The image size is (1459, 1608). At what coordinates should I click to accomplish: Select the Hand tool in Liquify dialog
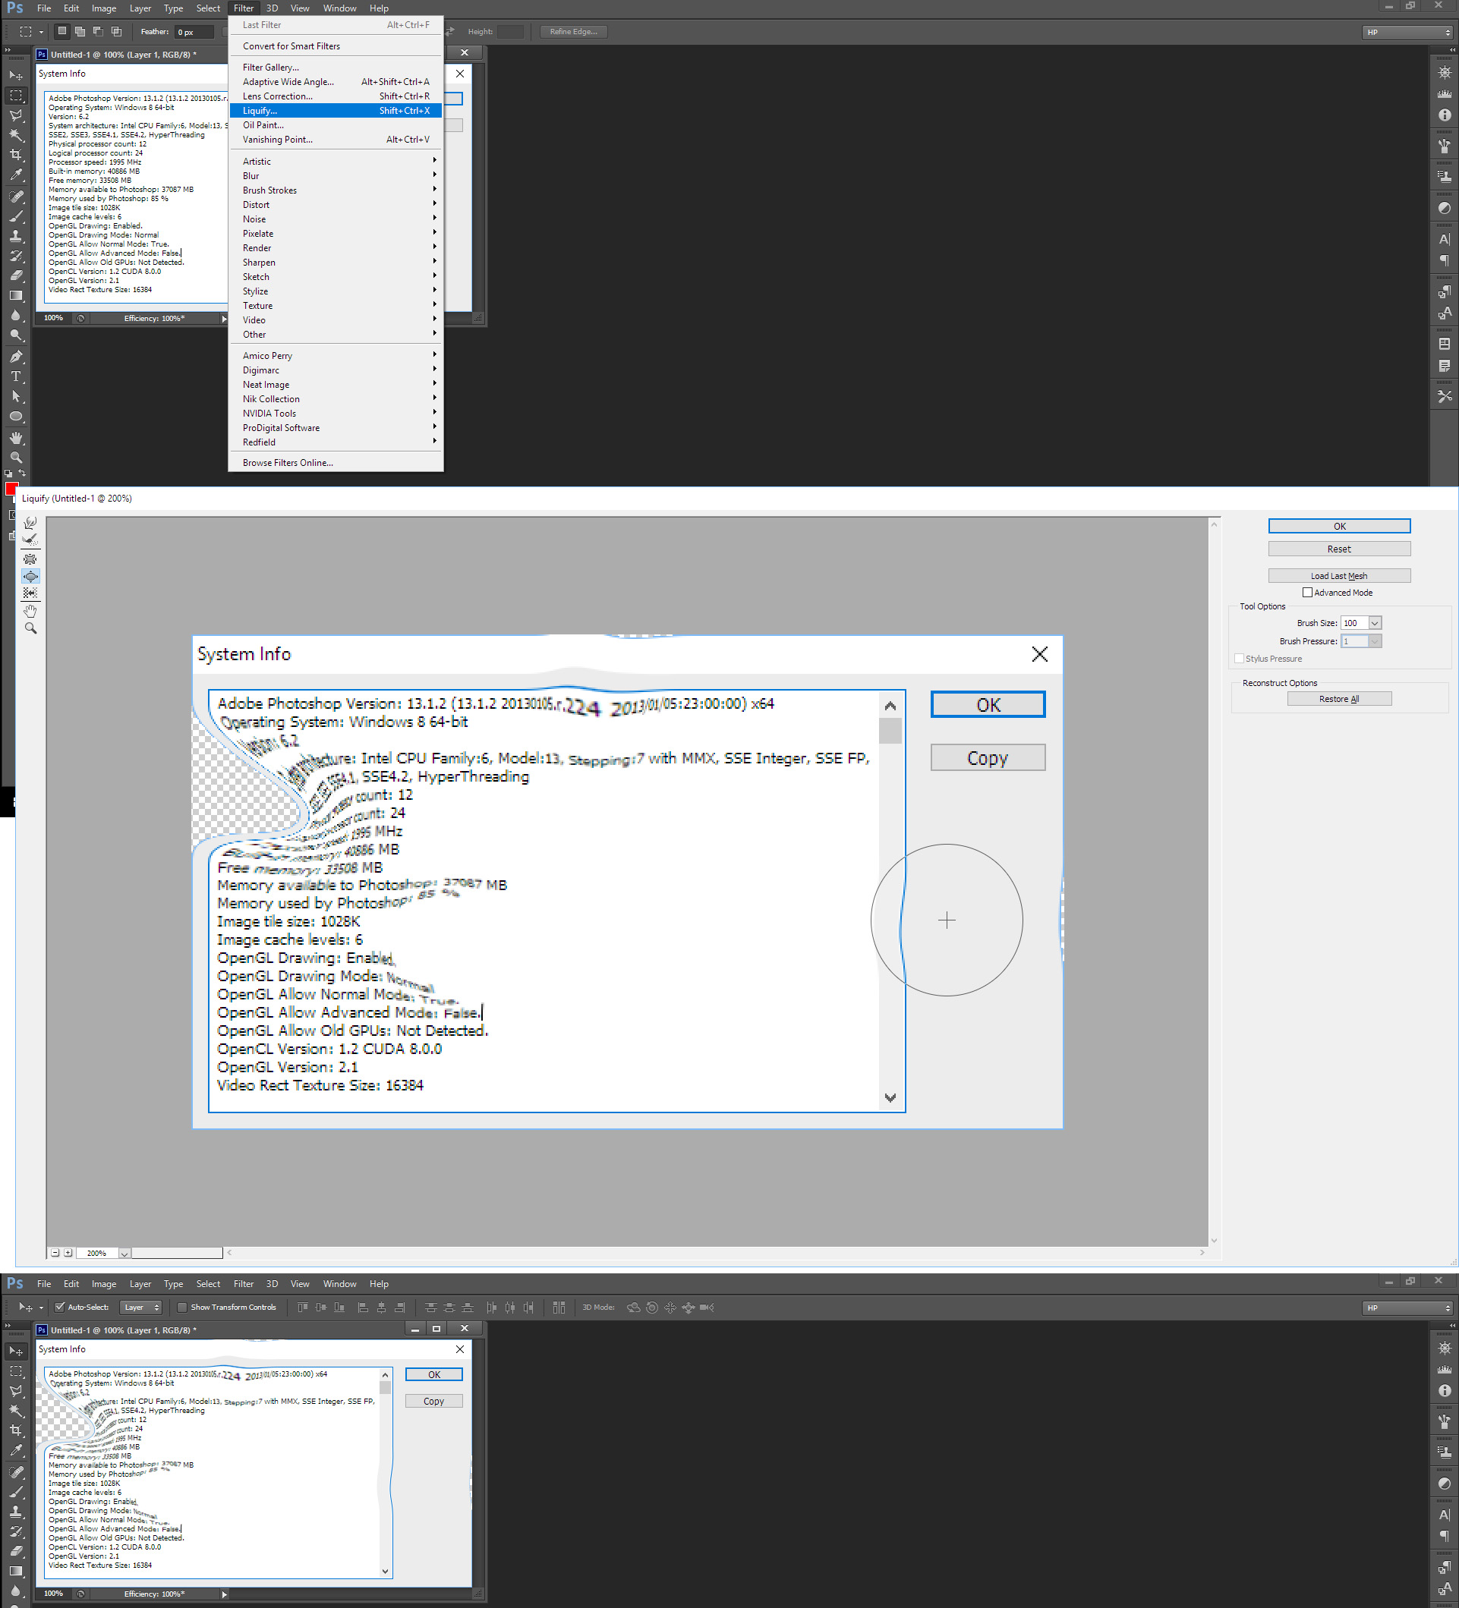click(x=30, y=611)
